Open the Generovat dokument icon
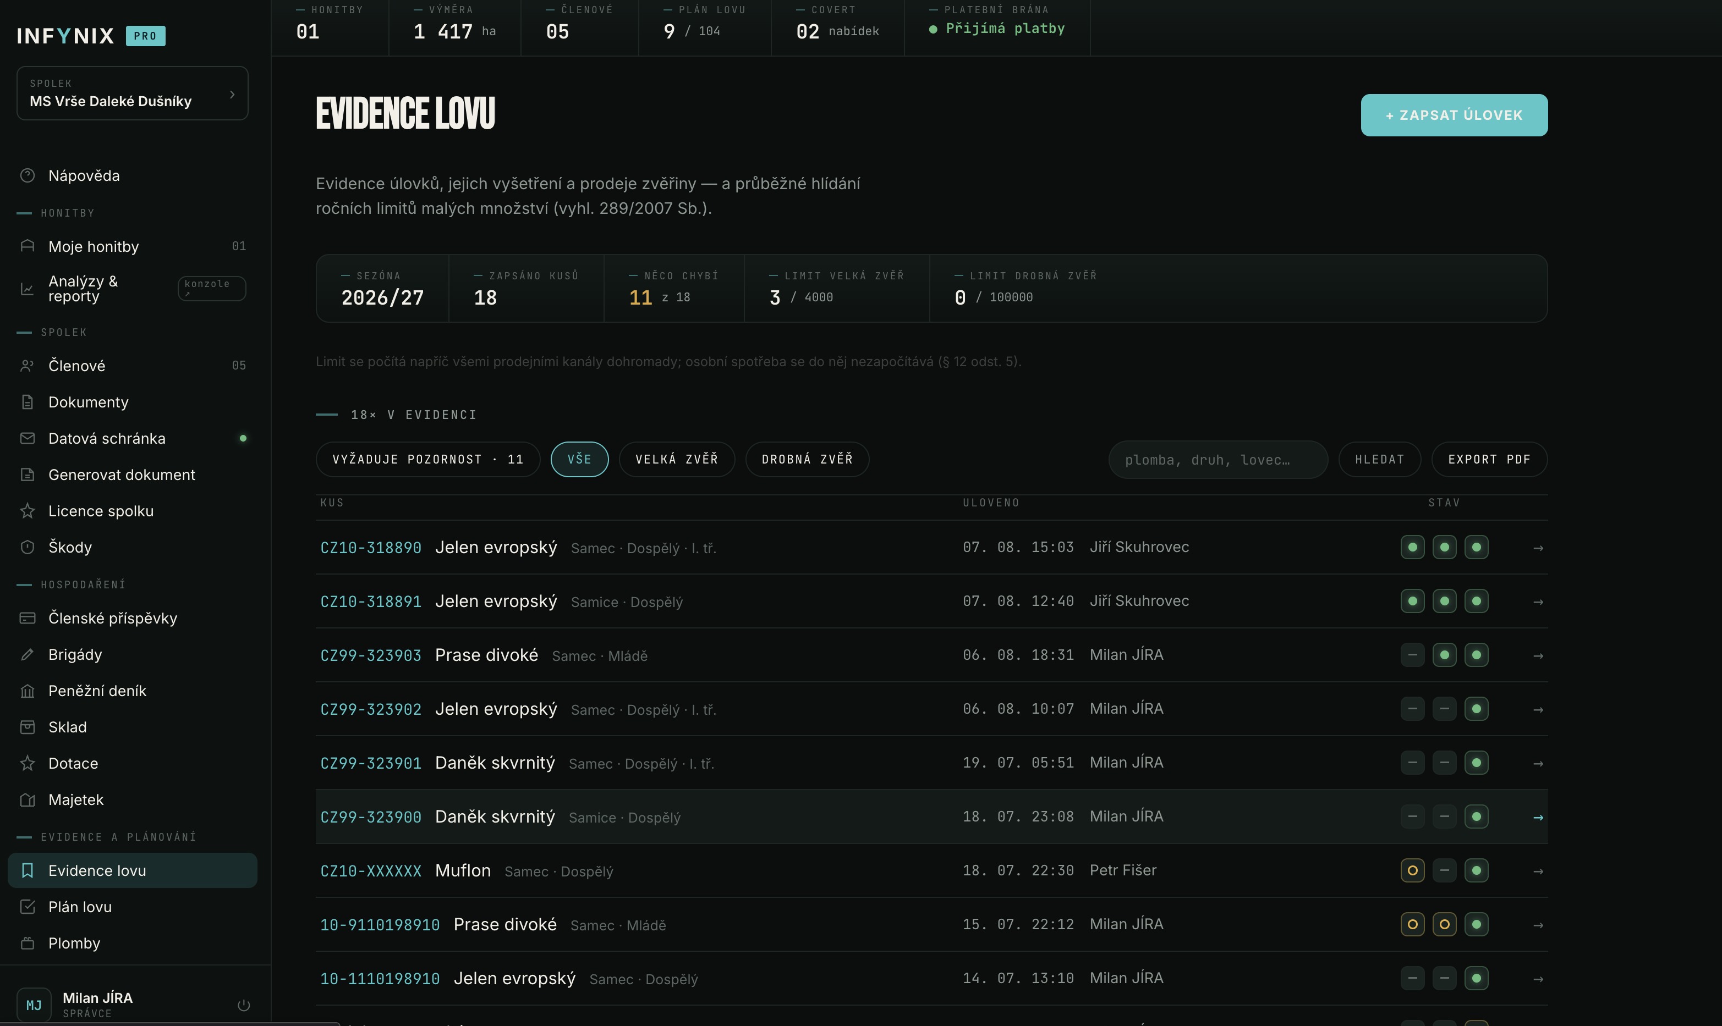1722x1026 pixels. (27, 475)
